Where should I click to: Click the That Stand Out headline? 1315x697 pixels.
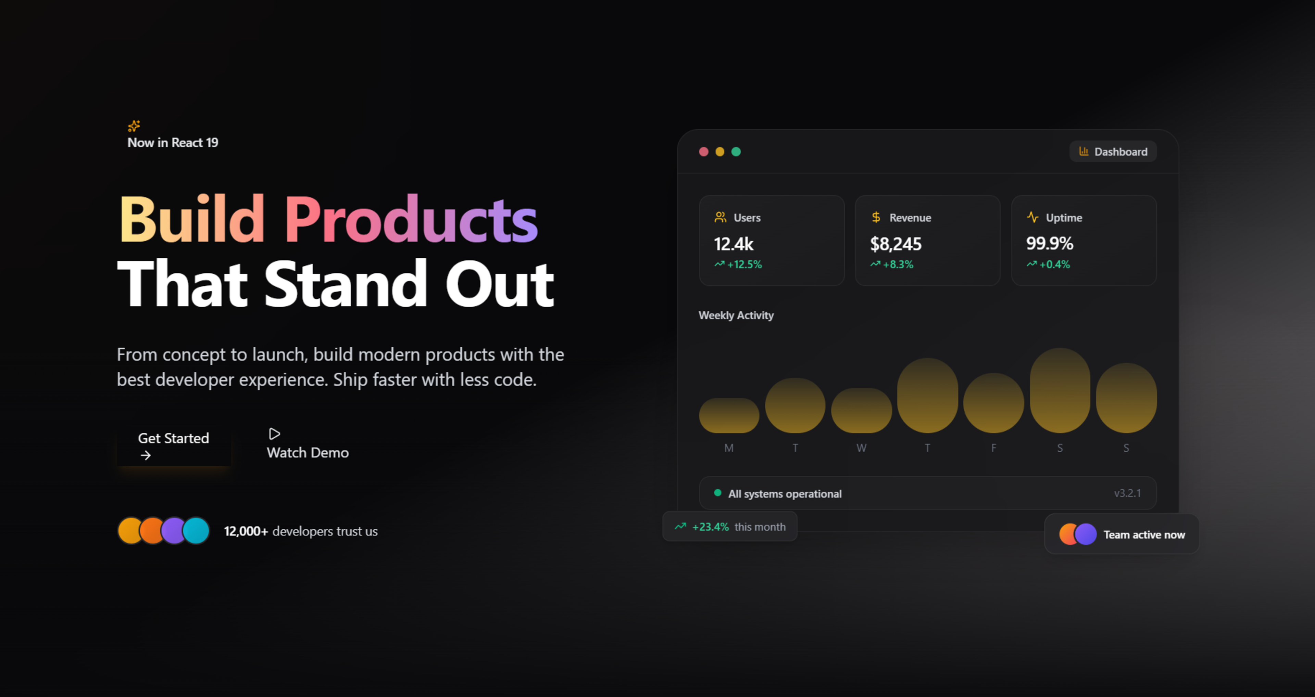(335, 284)
